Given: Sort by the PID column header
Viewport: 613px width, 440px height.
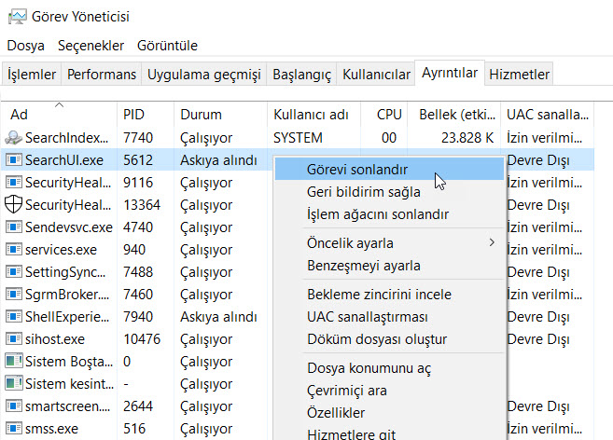Looking at the screenshot, I should click(x=146, y=114).
